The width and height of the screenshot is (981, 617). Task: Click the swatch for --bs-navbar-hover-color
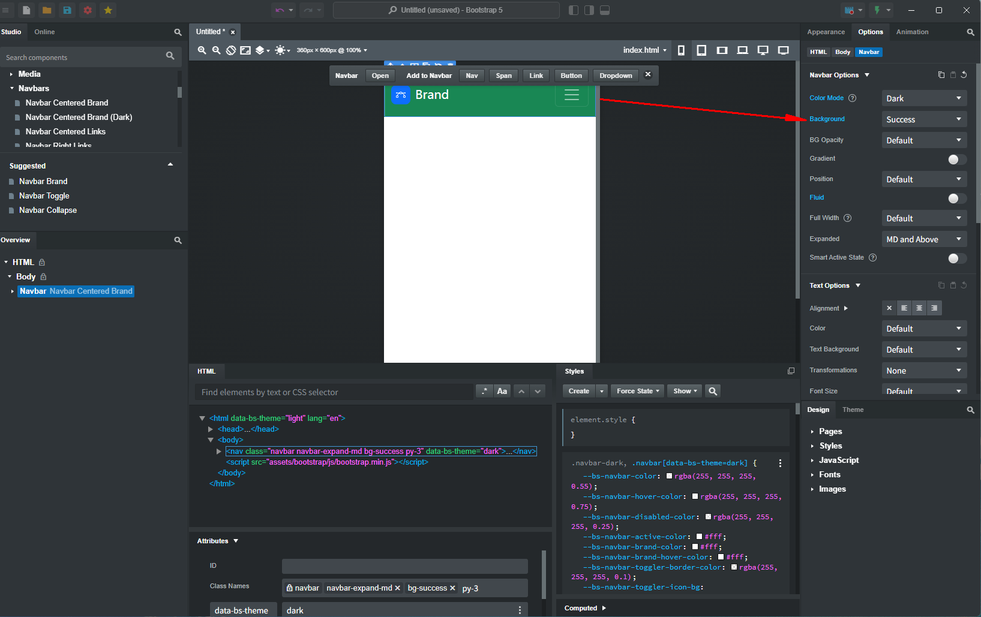[695, 496]
